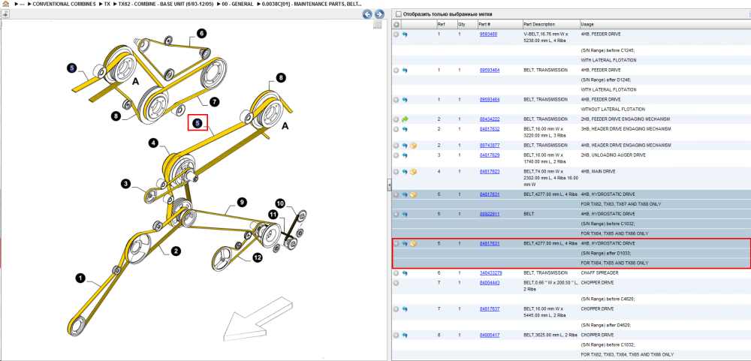The width and height of the screenshot is (751, 361).
Task: Select callout 6 on the belt diagram
Action: tap(201, 33)
